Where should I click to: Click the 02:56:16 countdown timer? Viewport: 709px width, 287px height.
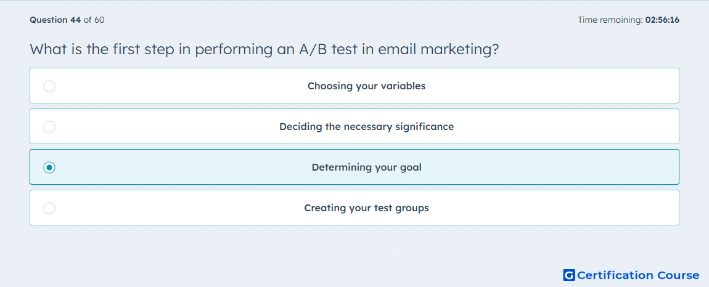click(662, 20)
